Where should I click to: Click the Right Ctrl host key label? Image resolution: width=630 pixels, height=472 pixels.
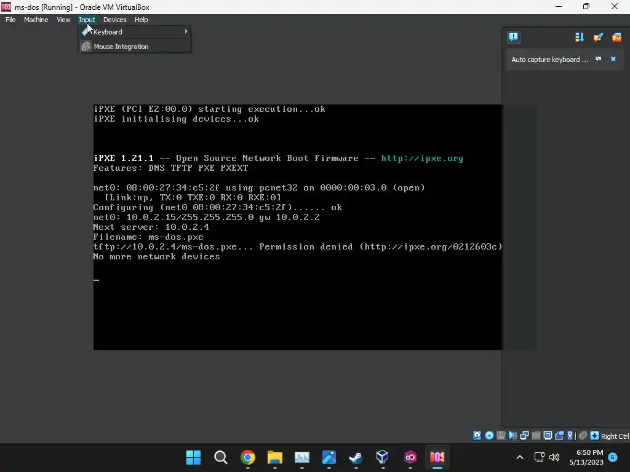coord(615,436)
